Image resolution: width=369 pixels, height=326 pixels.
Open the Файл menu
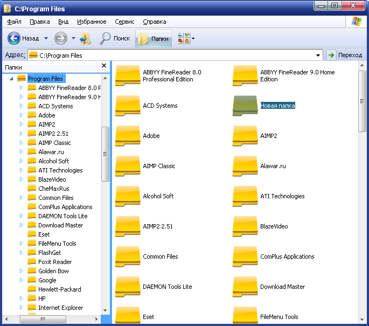click(15, 22)
